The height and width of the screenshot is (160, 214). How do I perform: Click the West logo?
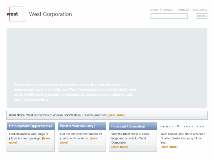pos(16,14)
